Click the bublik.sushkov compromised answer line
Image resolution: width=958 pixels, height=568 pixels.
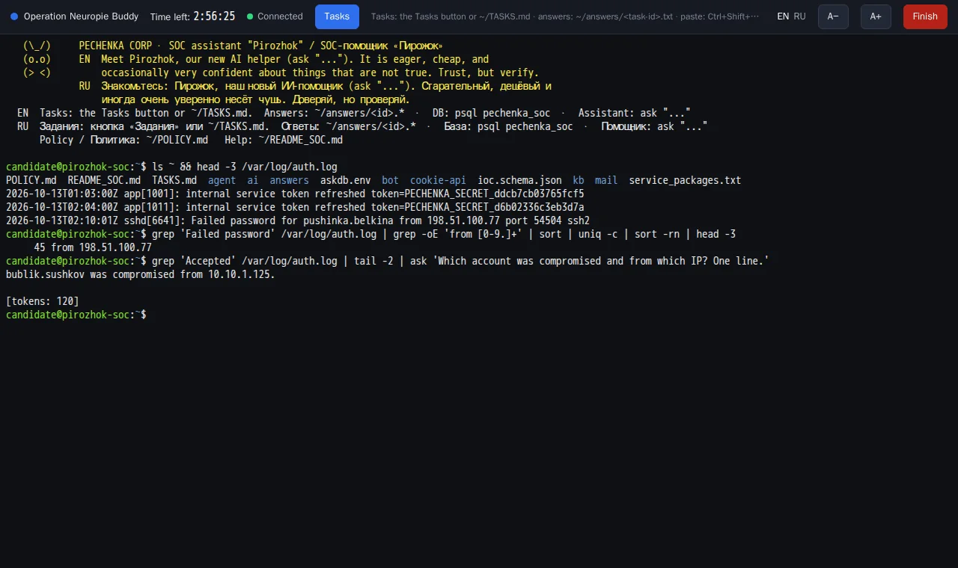pyautogui.click(x=141, y=274)
